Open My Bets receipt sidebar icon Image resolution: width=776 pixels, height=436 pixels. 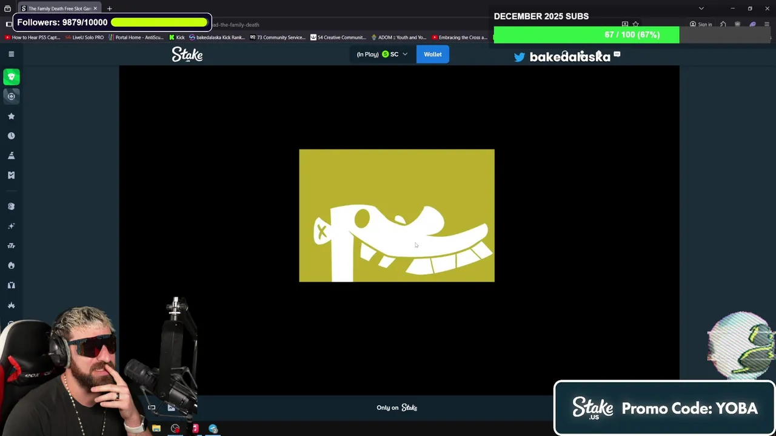[x=11, y=175]
